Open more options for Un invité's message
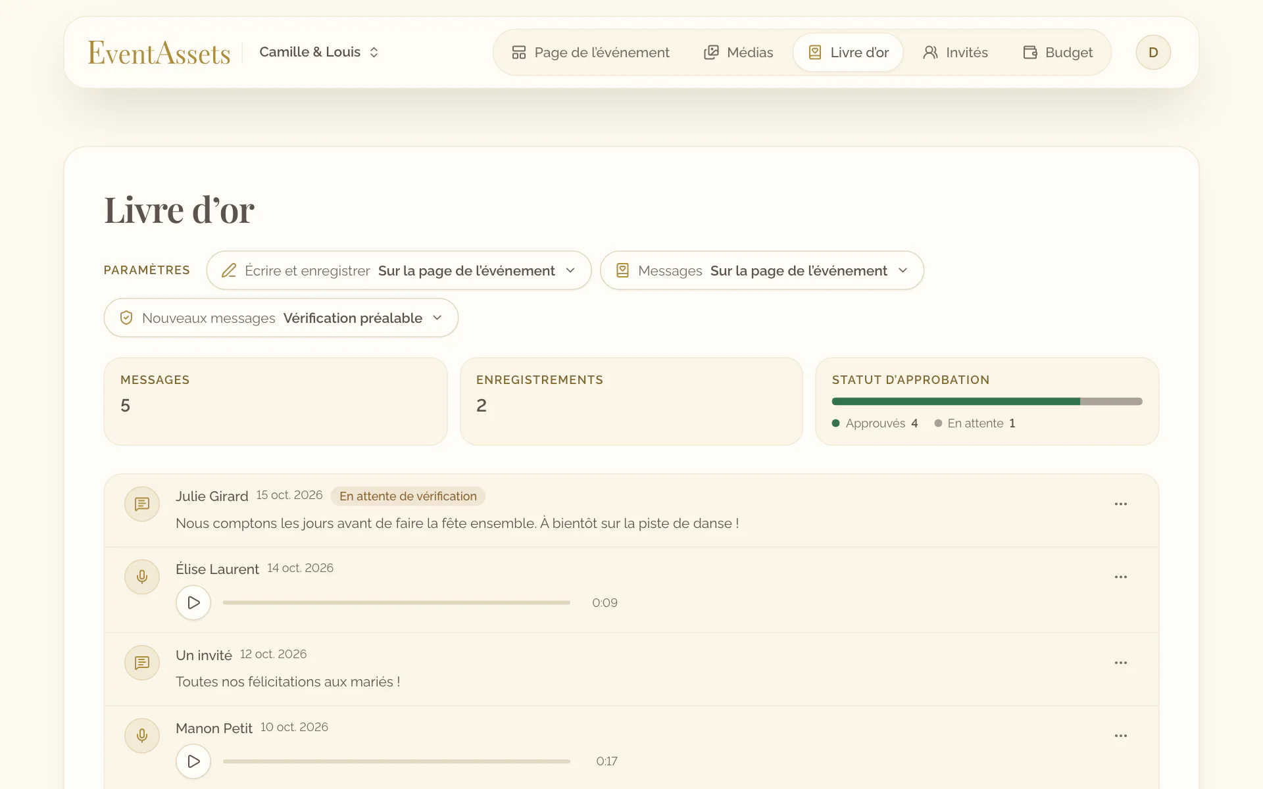 point(1121,663)
